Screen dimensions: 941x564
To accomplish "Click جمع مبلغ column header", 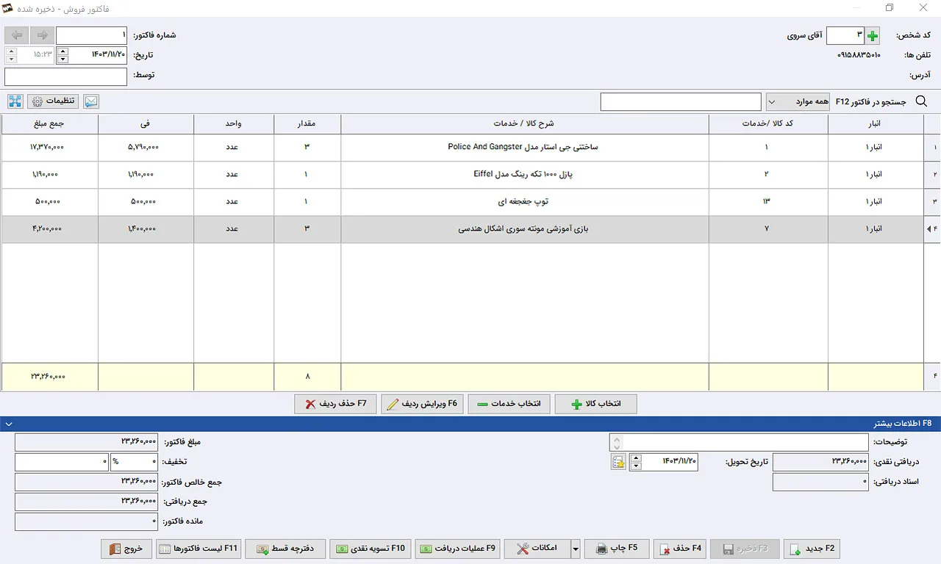I will point(49,124).
